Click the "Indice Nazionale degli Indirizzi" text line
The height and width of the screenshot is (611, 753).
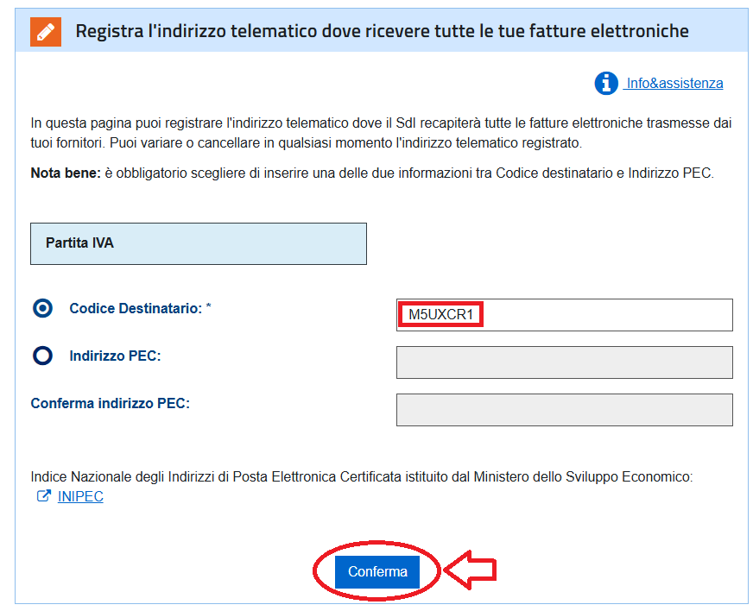[x=362, y=476]
